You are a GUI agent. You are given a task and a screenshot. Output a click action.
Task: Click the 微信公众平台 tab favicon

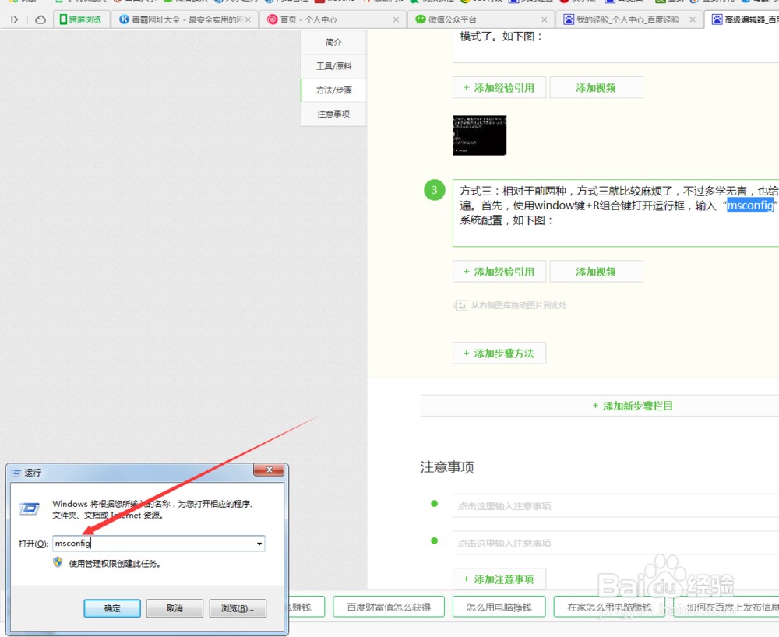[418, 19]
